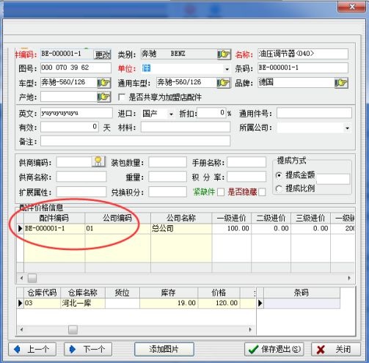
Task: Click the 条码 list column header
Action: (x=302, y=293)
